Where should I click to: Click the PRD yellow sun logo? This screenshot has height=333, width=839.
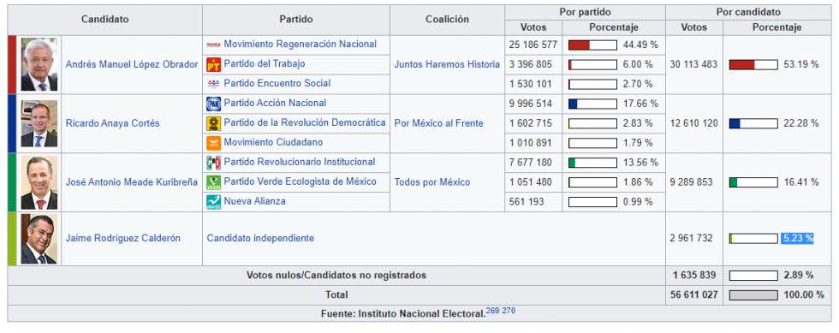click(x=213, y=123)
